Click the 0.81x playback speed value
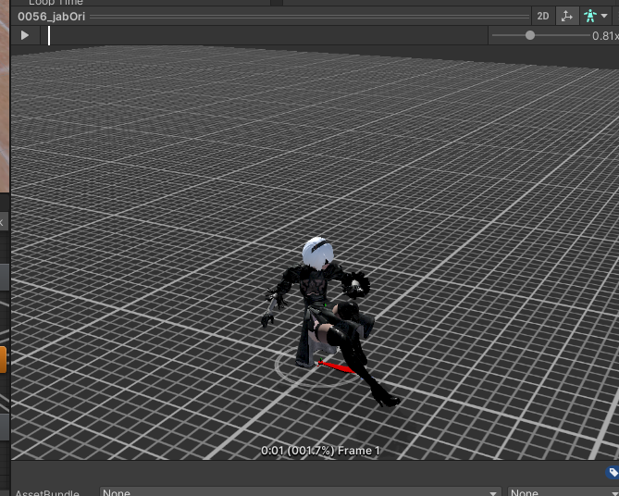The image size is (619, 496). pyautogui.click(x=605, y=36)
